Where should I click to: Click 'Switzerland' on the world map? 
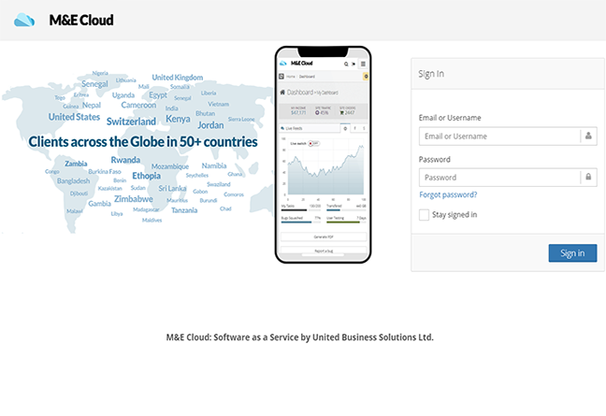[x=131, y=122]
